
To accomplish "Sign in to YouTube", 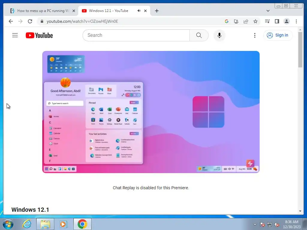I will tap(278, 35).
